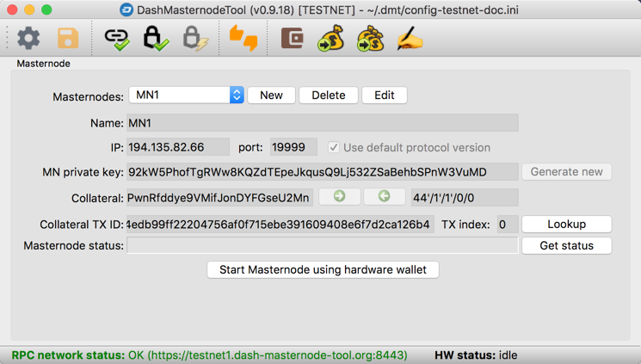This screenshot has height=364, width=641.
Task: Disconnect hardware wallet using lightning lock icon
Action: point(195,39)
